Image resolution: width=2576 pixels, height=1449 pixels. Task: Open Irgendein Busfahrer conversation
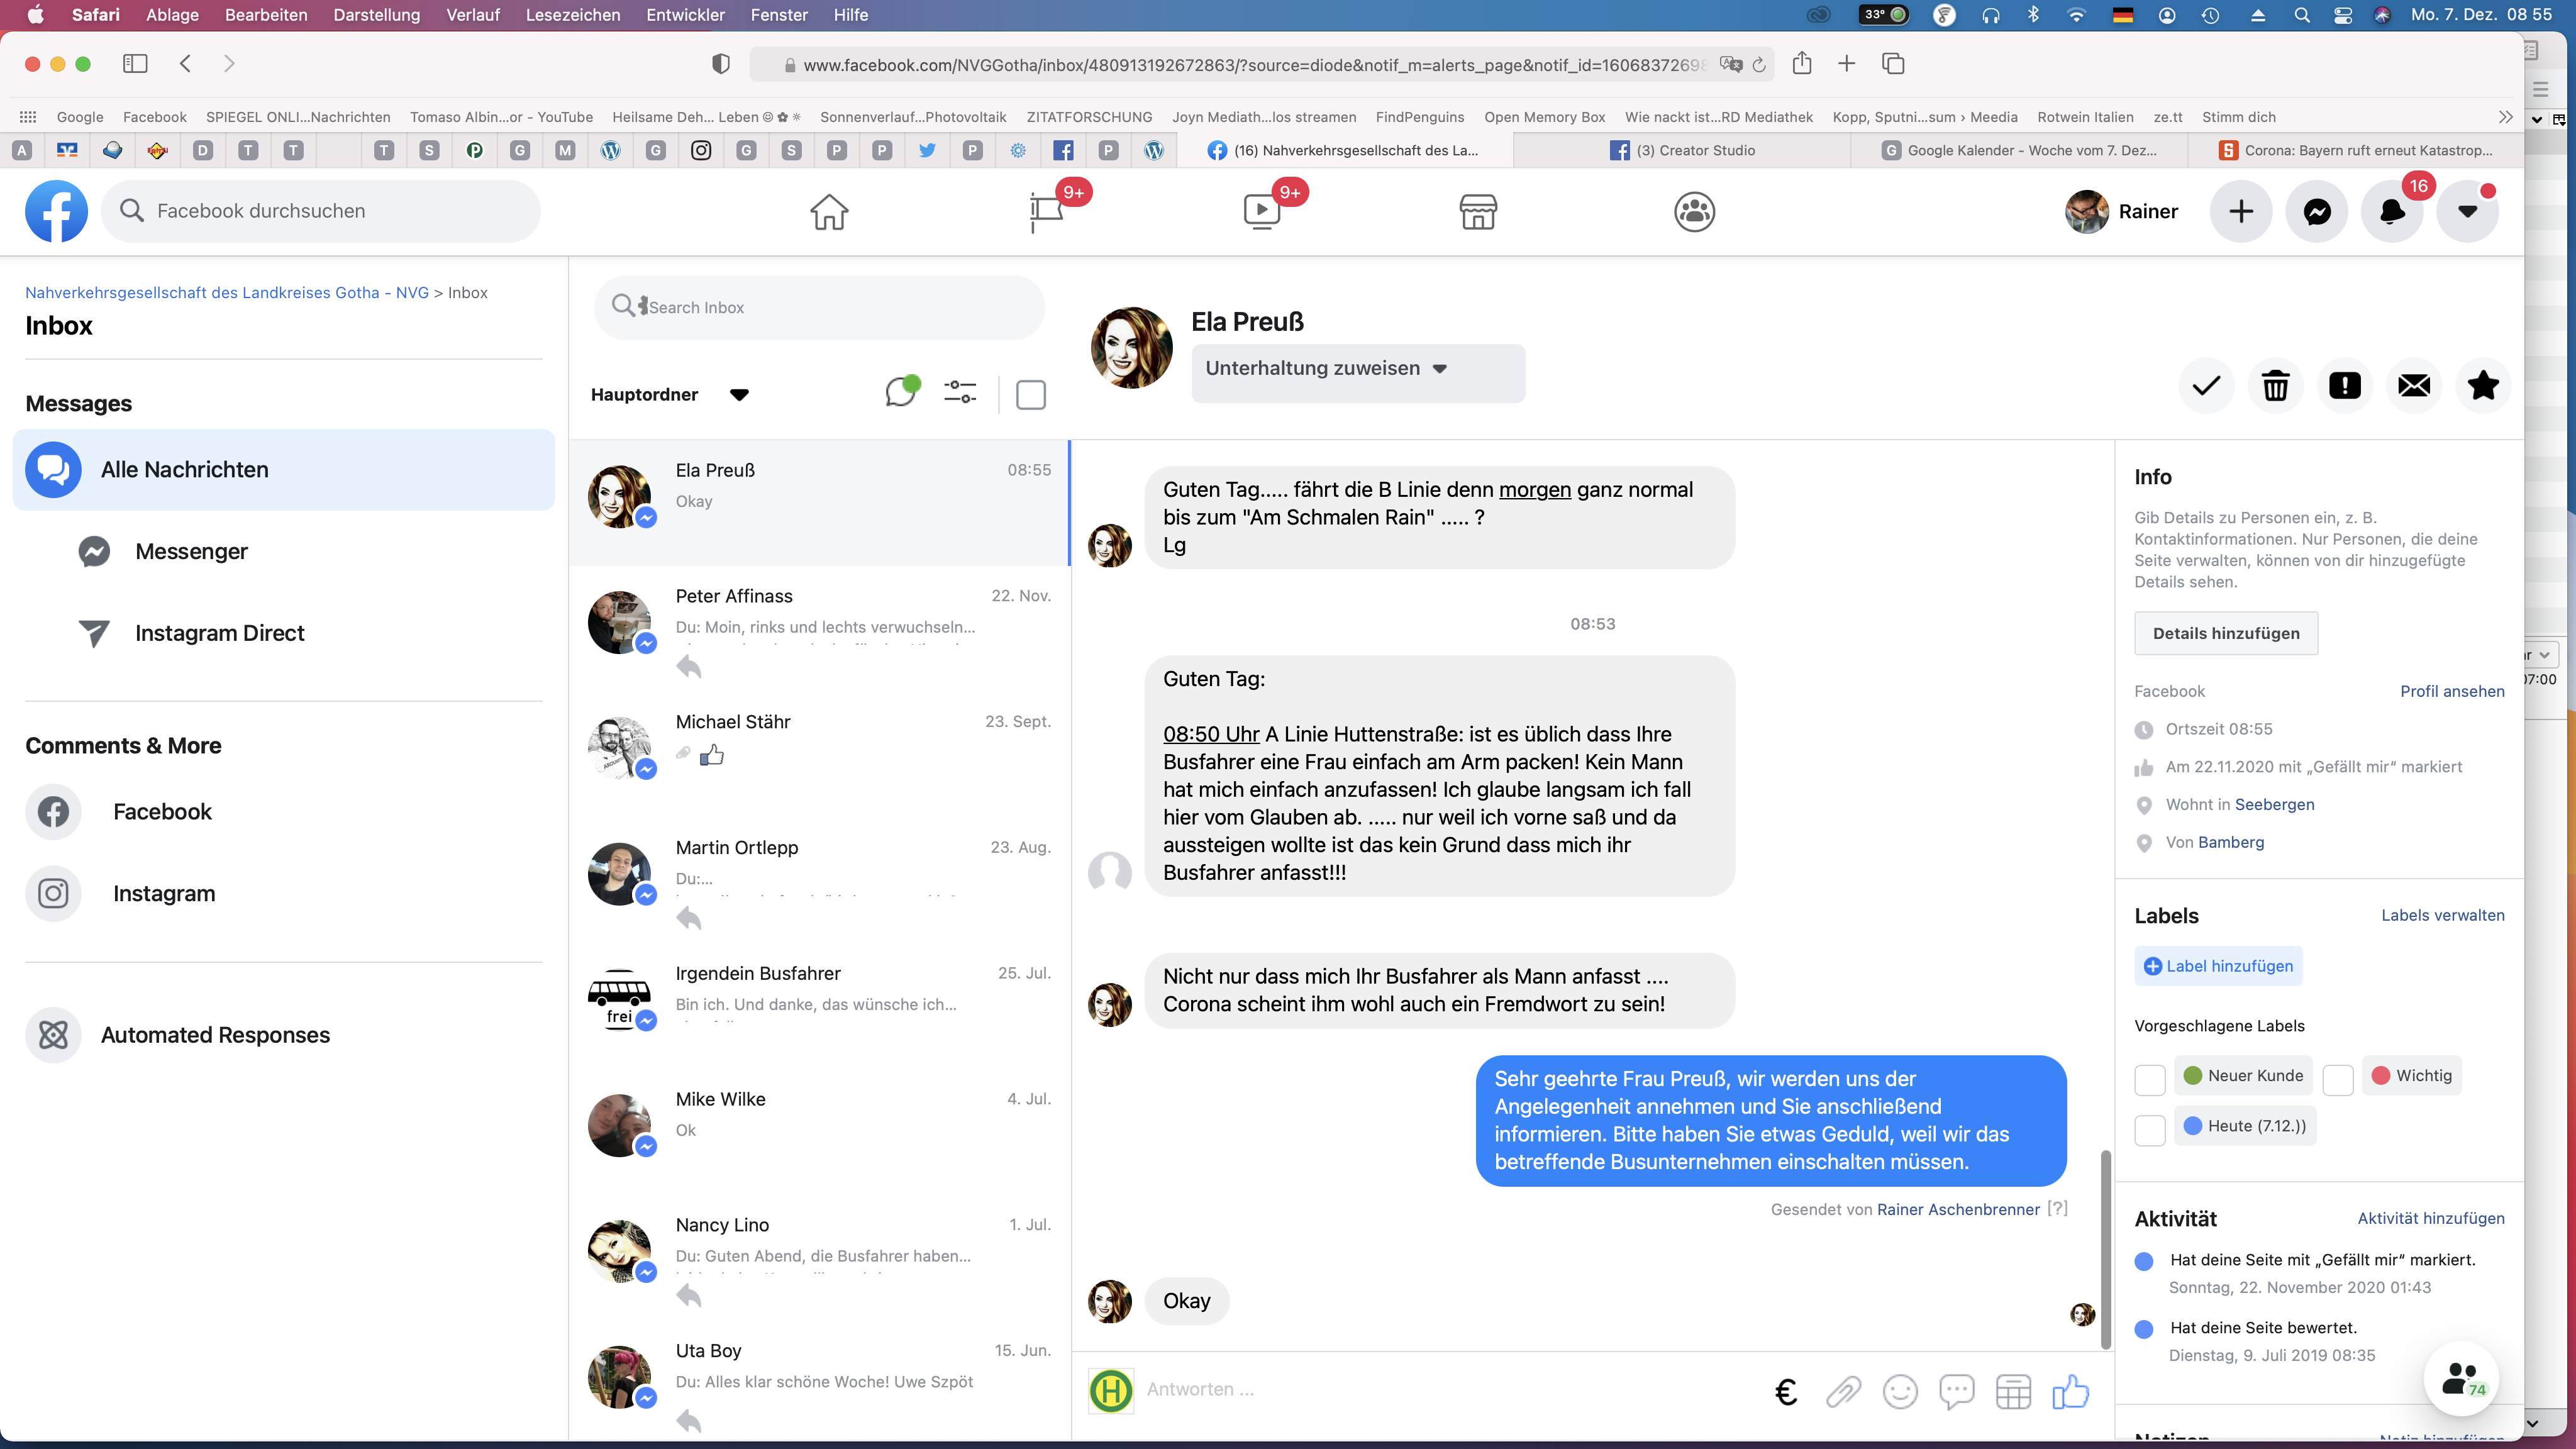tap(819, 1006)
